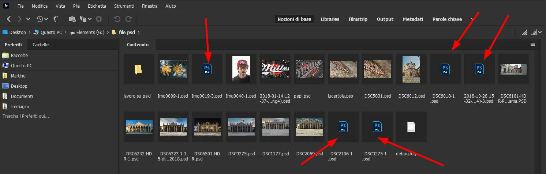Click Elements (G:) in the breadcrumb
This screenshot has height=174, width=546.
pyautogui.click(x=90, y=32)
